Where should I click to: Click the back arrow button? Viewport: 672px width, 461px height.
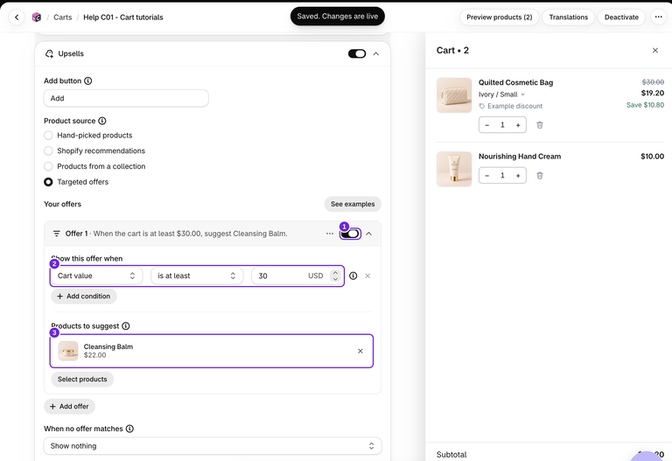17,17
